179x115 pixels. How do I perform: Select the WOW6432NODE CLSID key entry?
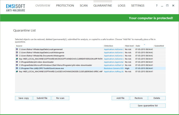coord(61,71)
